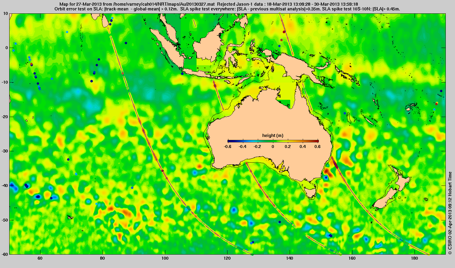
Task: Click the -0.4 tick label on colorbar
Action: pos(243,147)
